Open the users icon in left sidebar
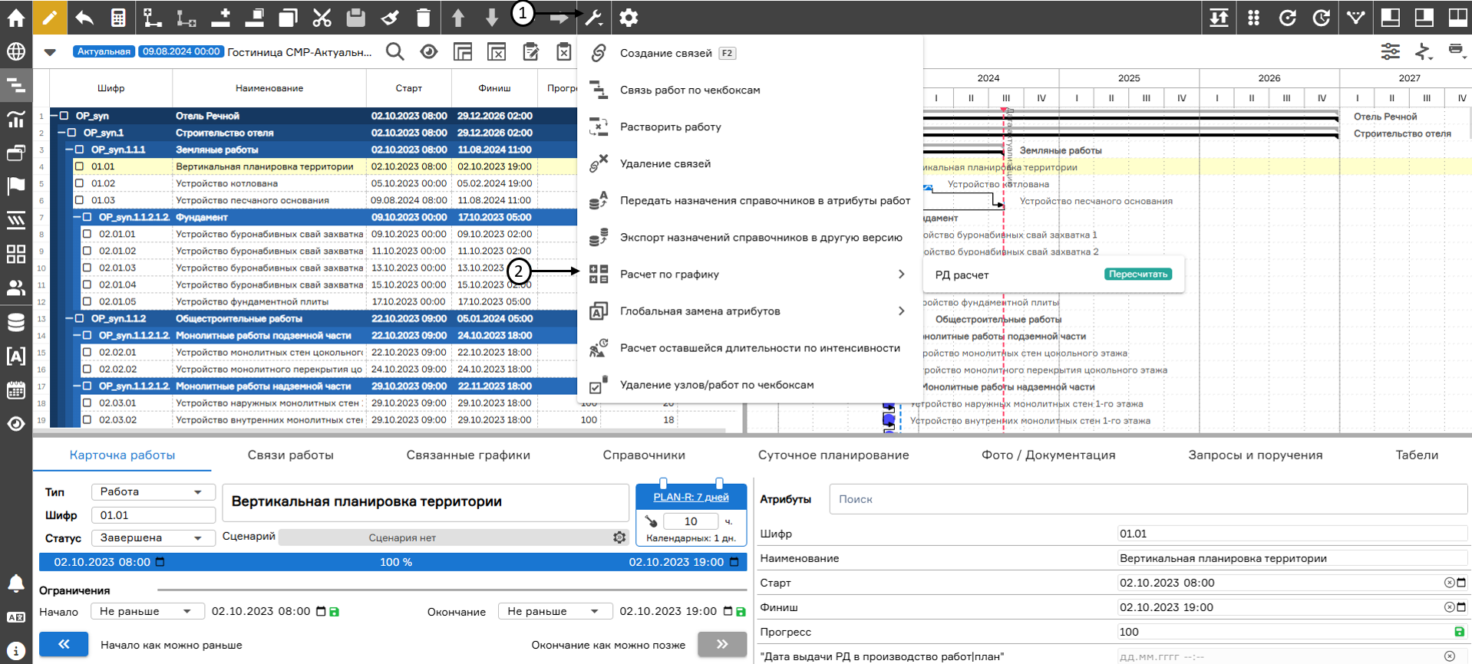 tap(15, 288)
